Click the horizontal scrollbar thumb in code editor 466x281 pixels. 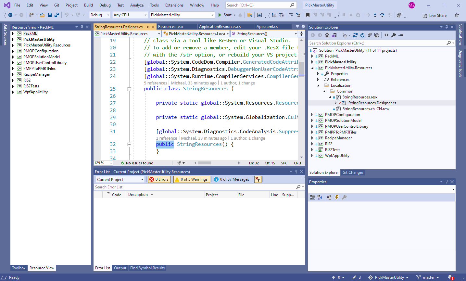coord(205,163)
